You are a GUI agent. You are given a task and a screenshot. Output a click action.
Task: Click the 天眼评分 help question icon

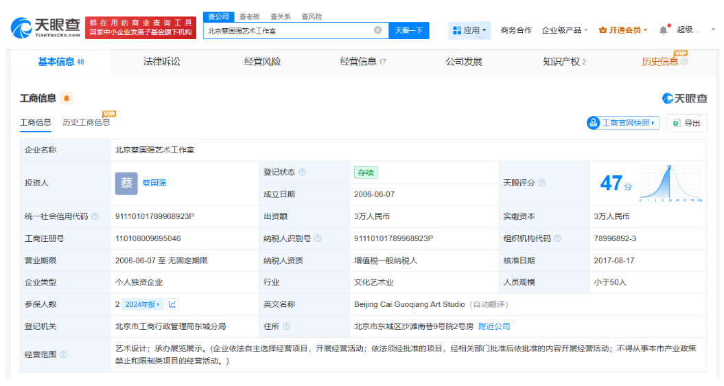click(542, 183)
